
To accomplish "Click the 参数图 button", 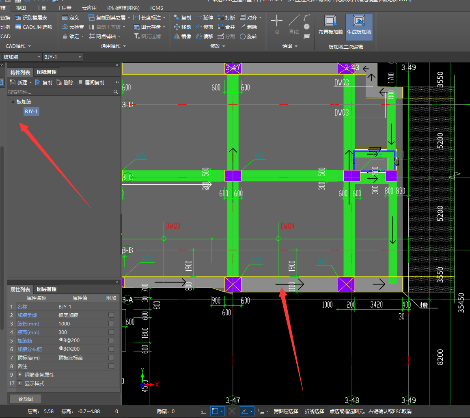I will click(x=26, y=399).
